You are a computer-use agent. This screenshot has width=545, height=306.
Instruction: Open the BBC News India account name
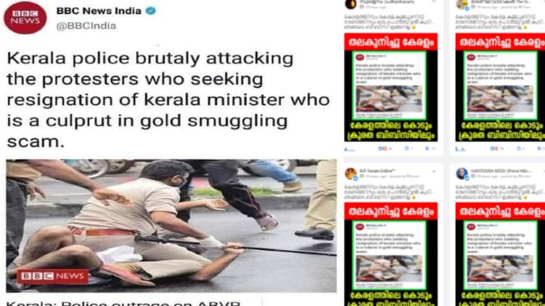(99, 11)
